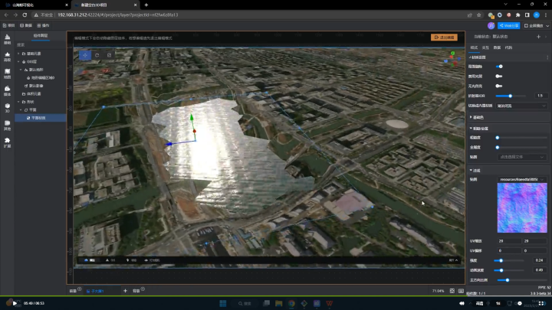Switch to the code tab in properties panel
552x310 pixels.
coord(508,47)
